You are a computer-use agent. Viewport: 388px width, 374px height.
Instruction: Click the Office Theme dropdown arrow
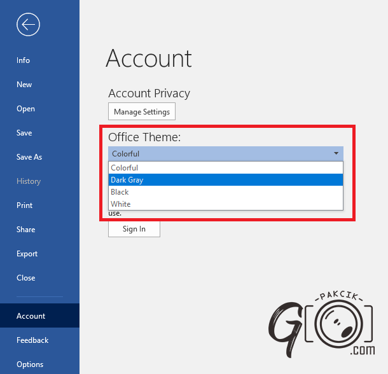tap(336, 153)
